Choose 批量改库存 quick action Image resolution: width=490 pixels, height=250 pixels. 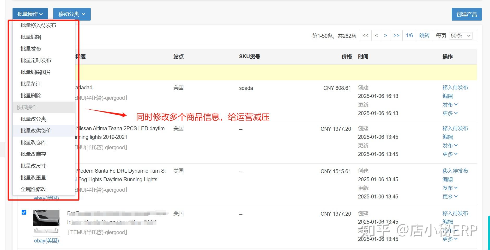click(33, 154)
